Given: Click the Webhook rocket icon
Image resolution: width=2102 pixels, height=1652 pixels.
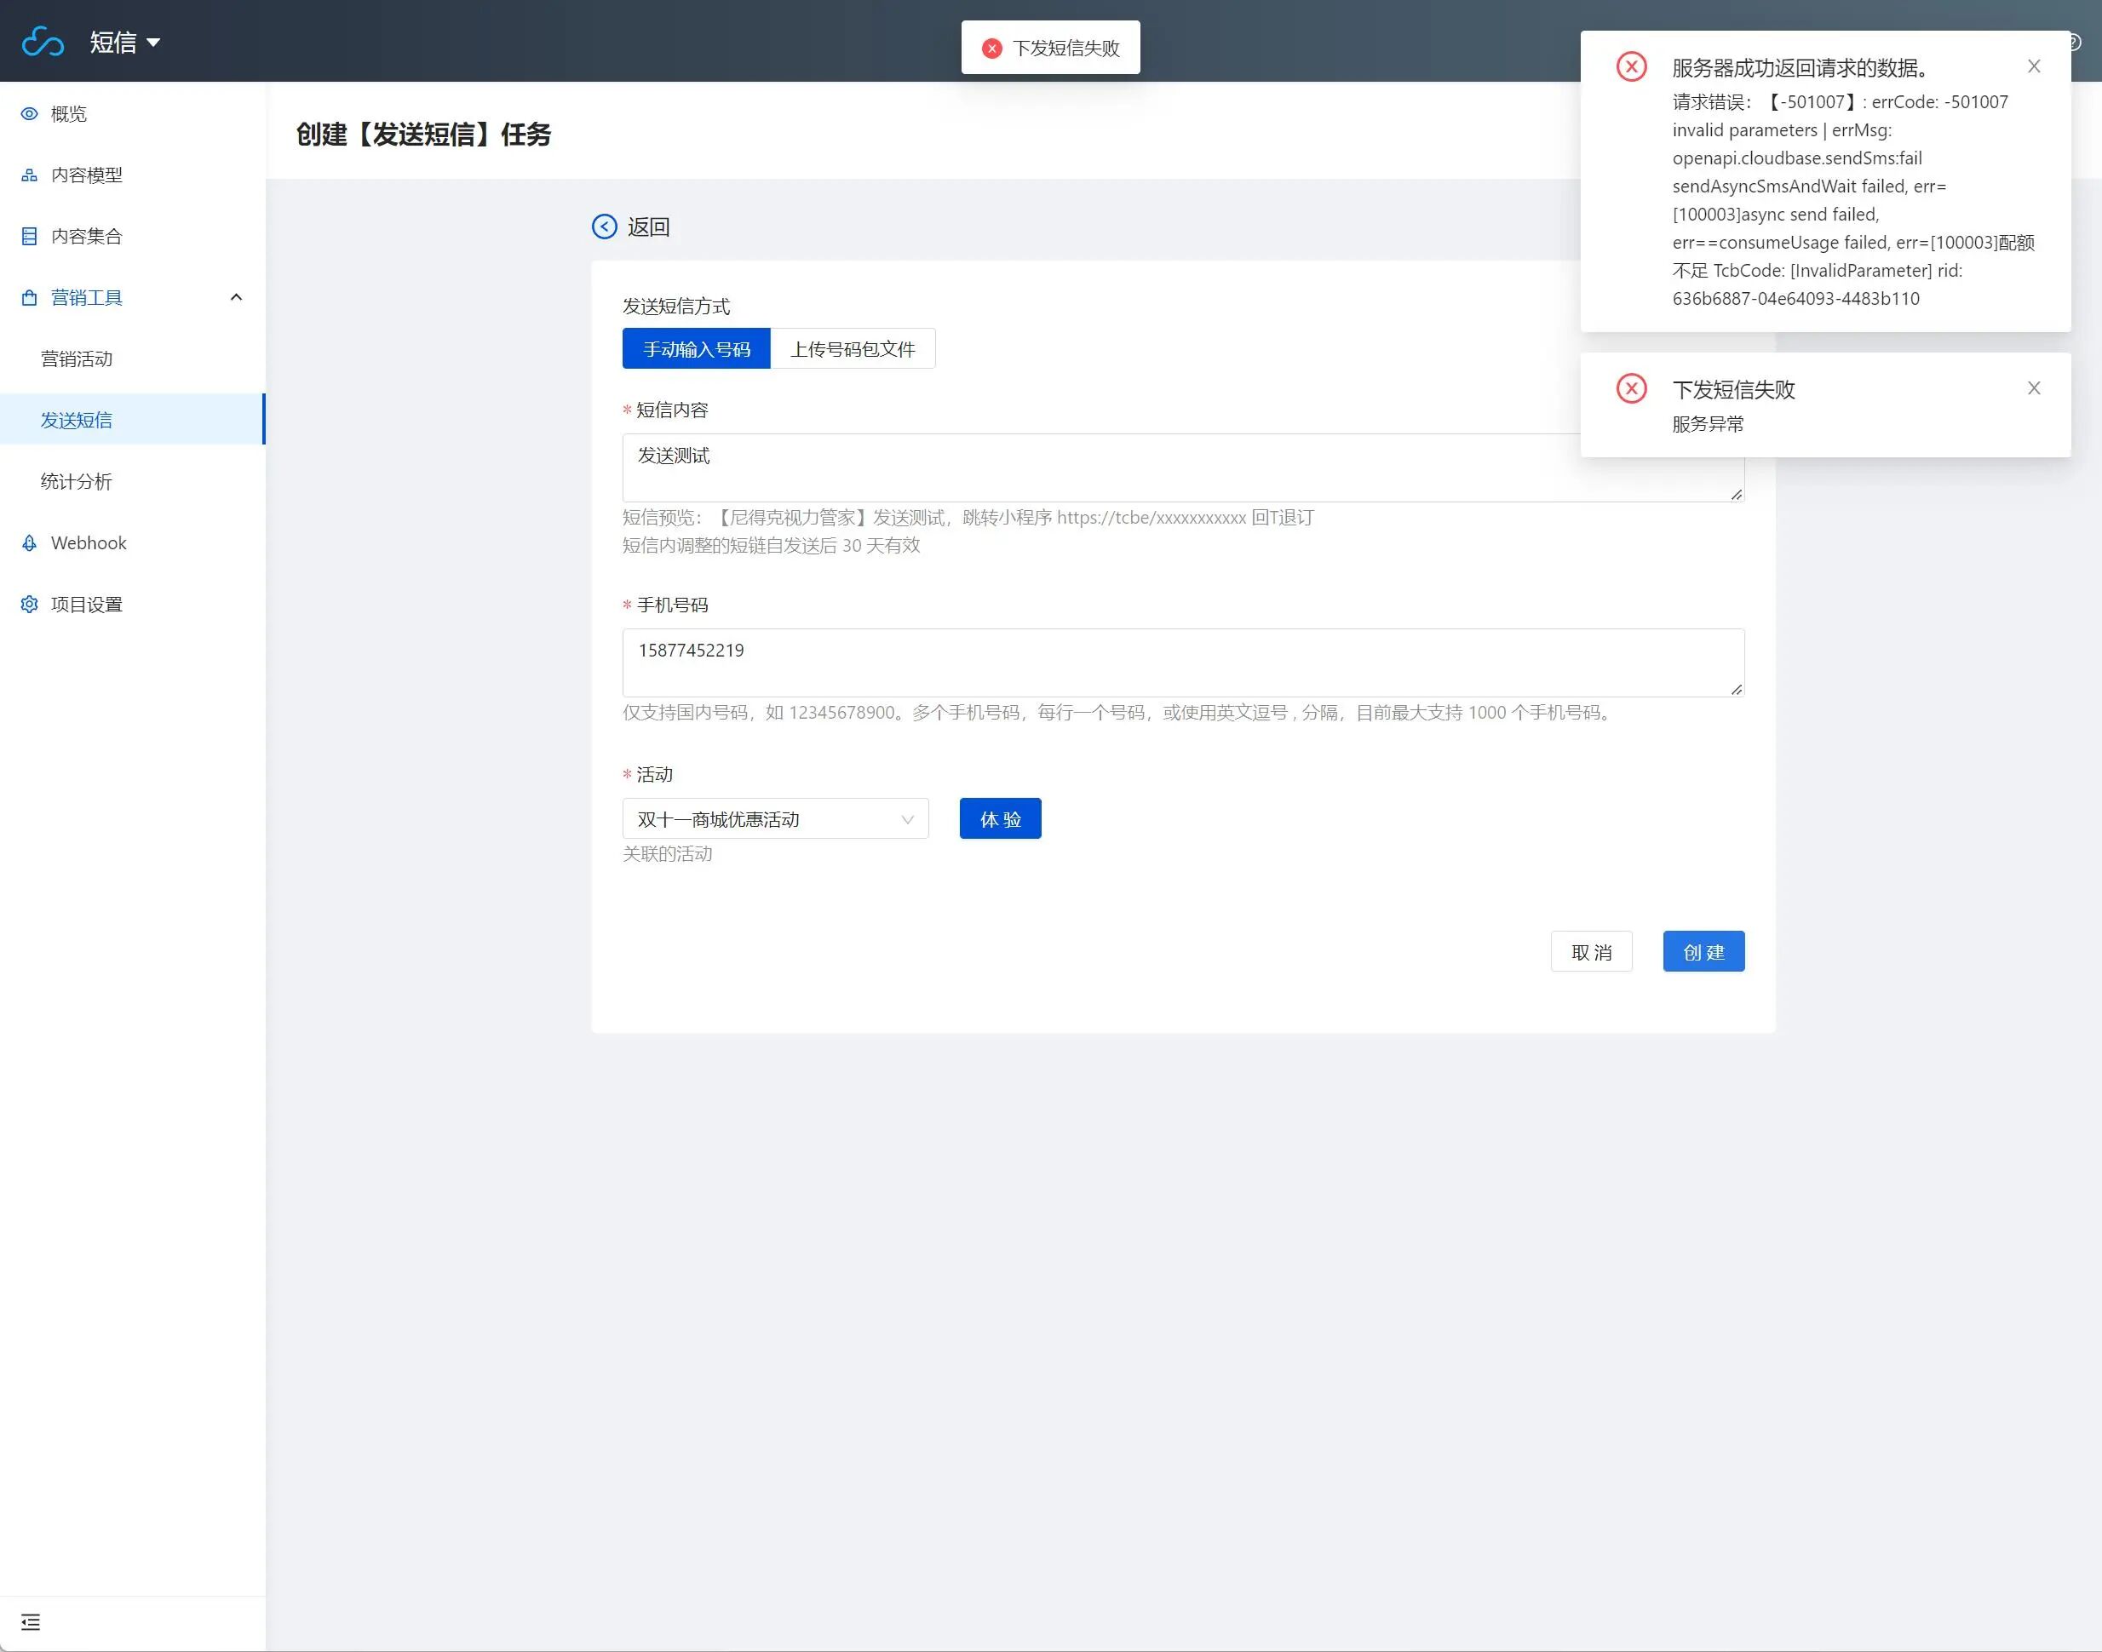Looking at the screenshot, I should 30,543.
